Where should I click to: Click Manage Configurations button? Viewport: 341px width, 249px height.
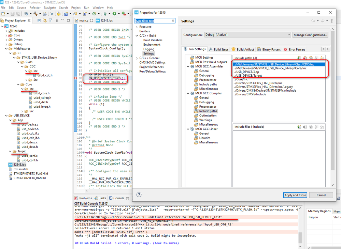tap(310, 35)
